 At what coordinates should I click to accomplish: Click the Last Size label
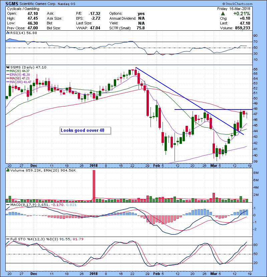(x=84, y=23)
